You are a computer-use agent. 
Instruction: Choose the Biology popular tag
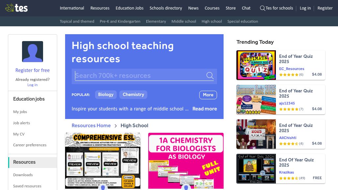106,95
